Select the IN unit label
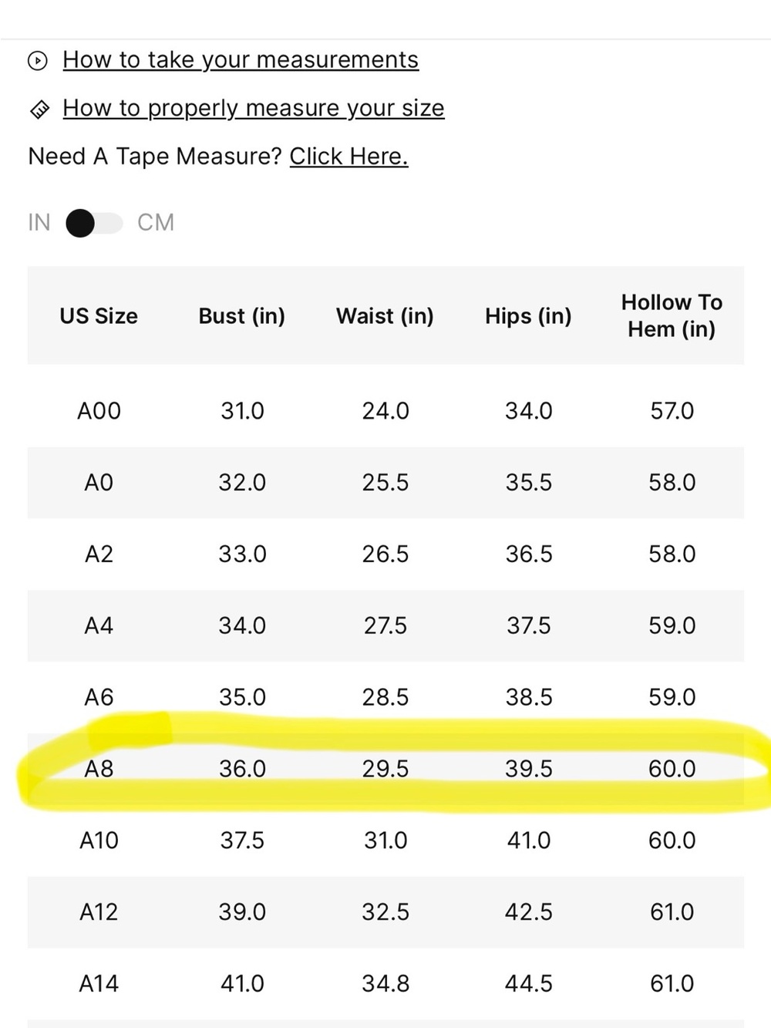The width and height of the screenshot is (771, 1028). [x=39, y=223]
